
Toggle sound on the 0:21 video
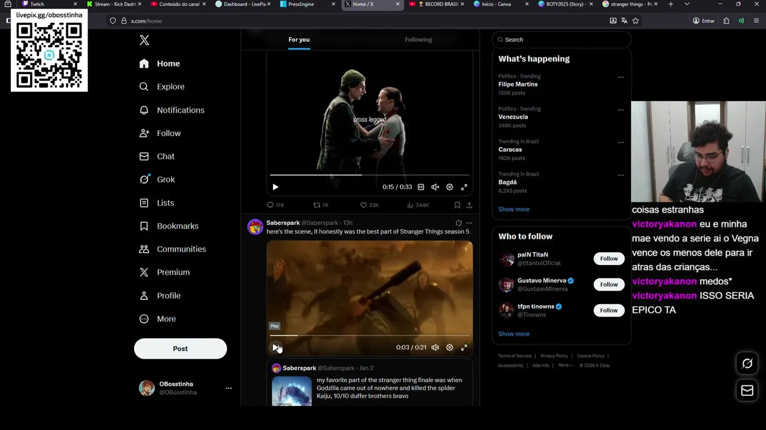[435, 348]
